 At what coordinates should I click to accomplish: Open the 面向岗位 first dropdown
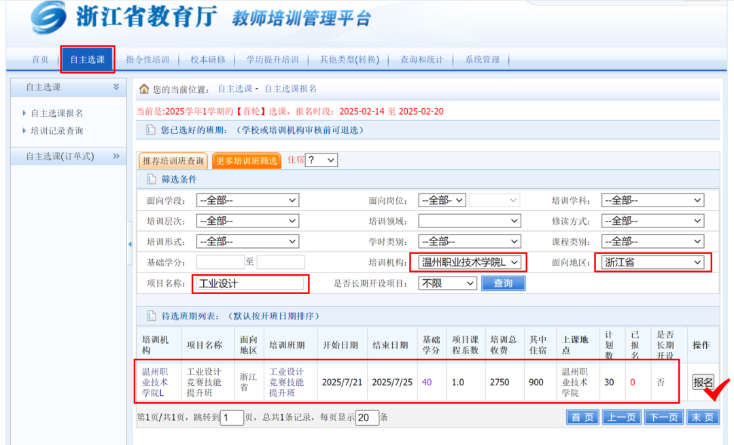[442, 200]
